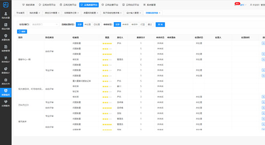Switch to the 平台首页 tab

[x=20, y=13]
